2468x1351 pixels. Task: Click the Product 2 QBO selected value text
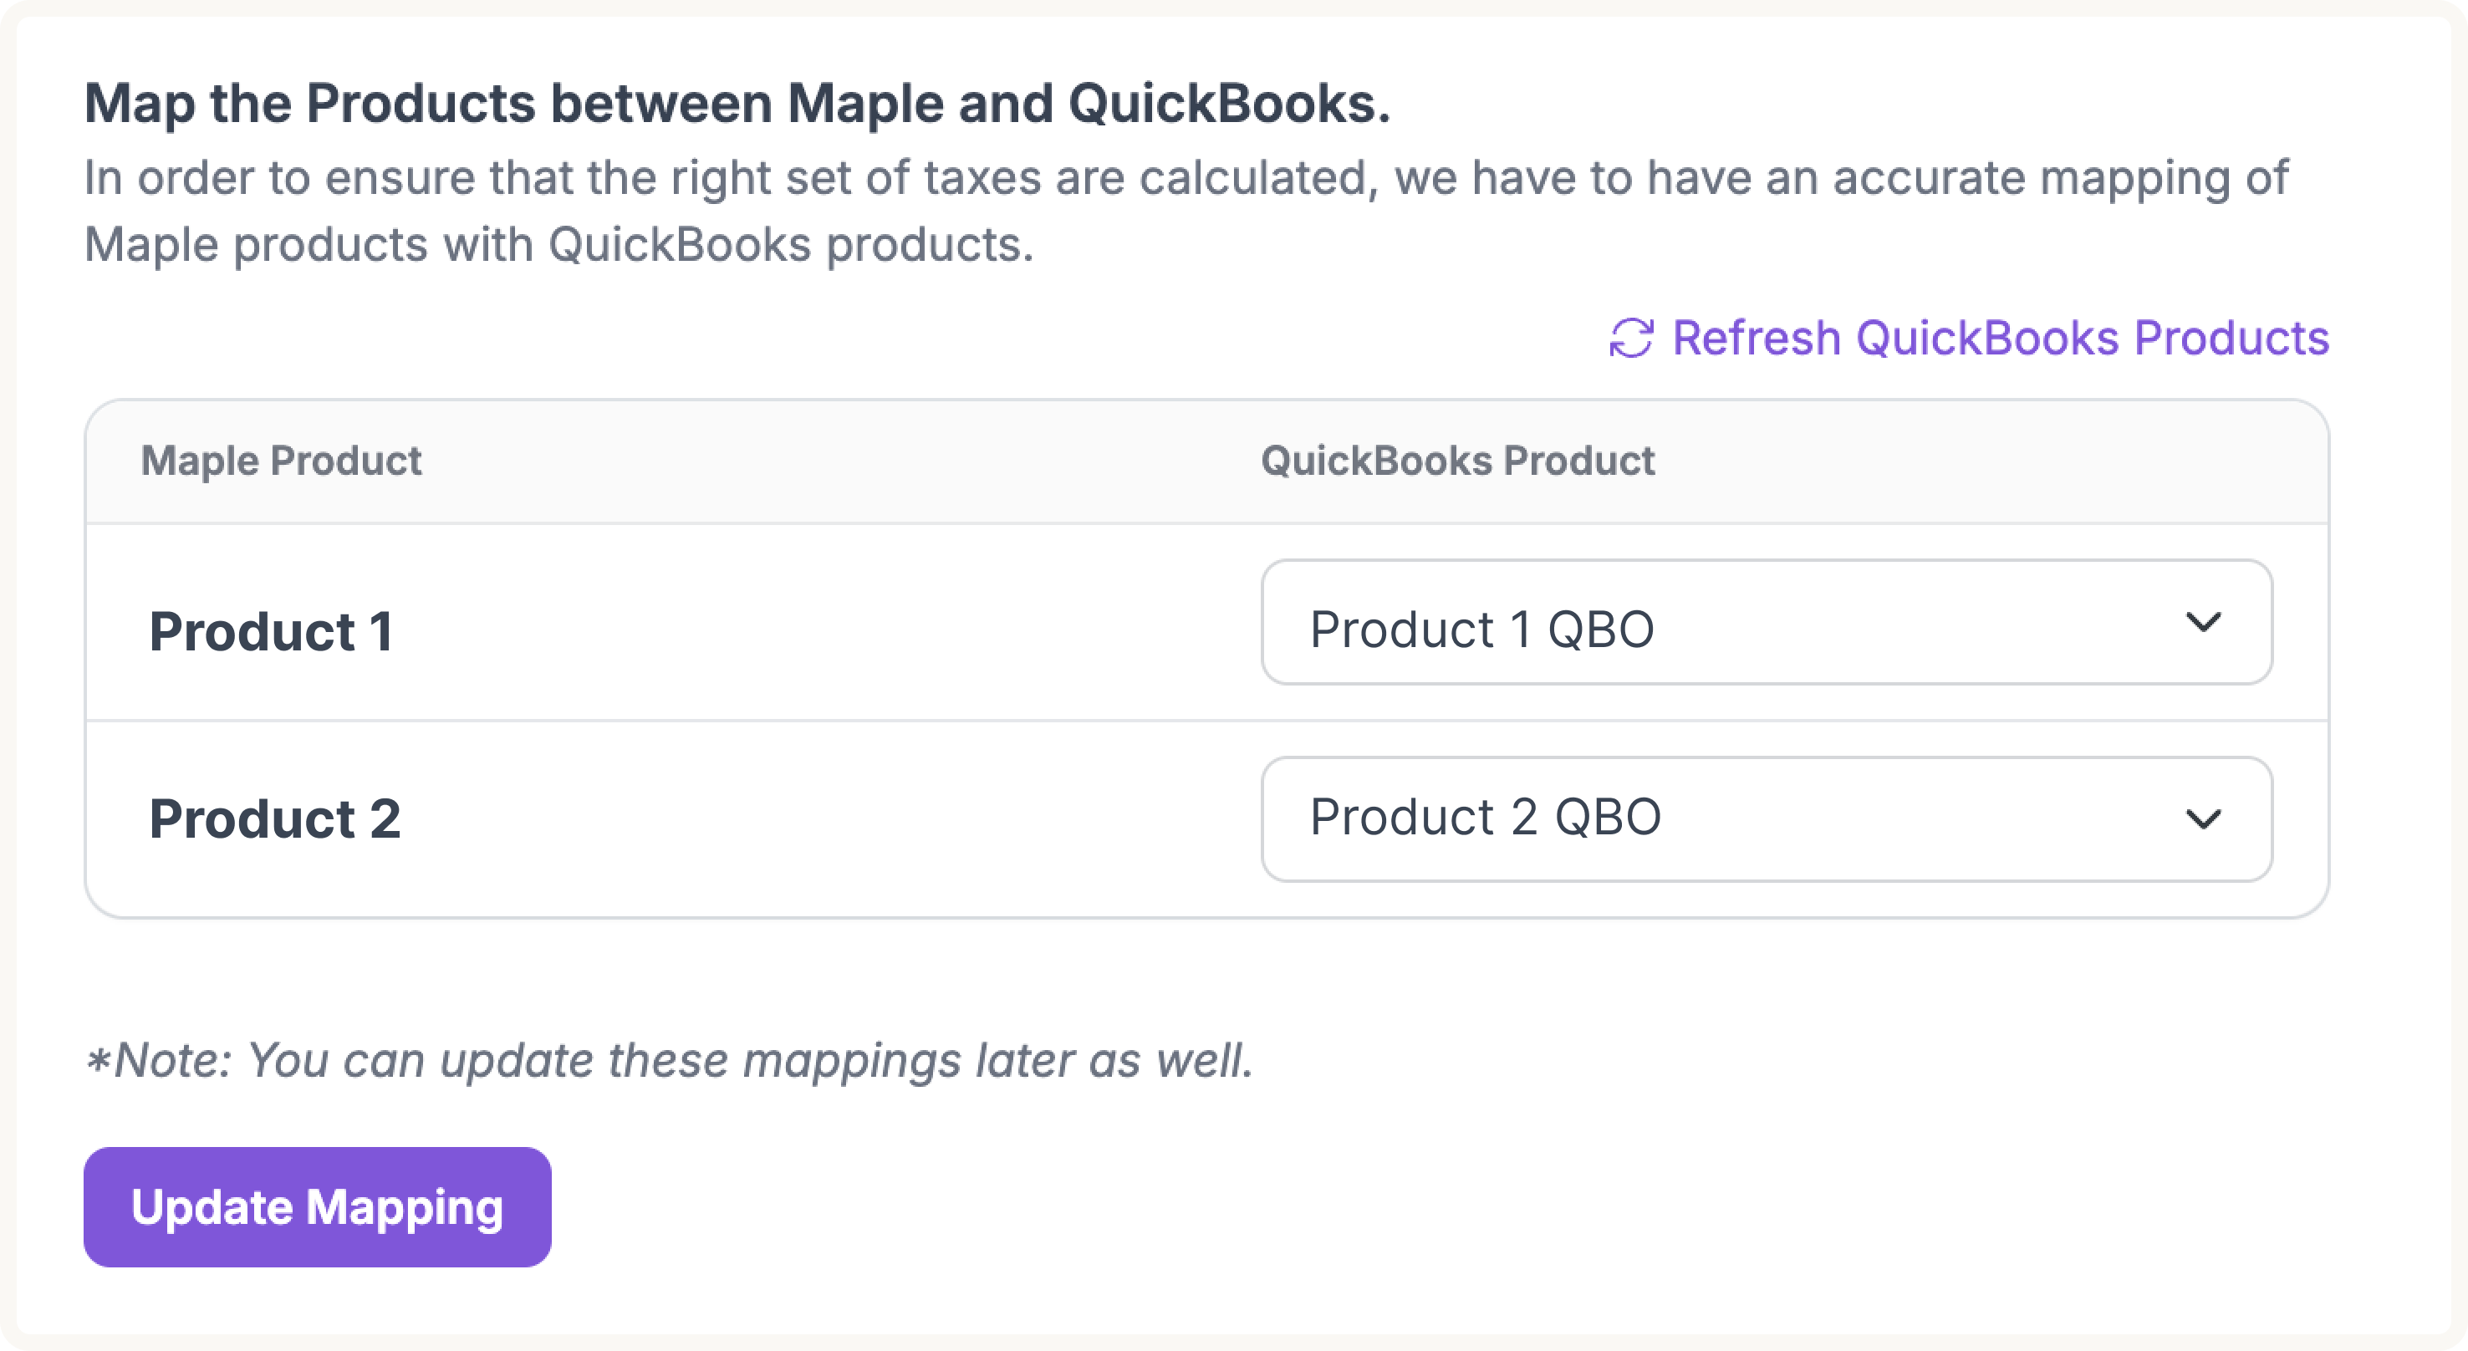(1485, 818)
